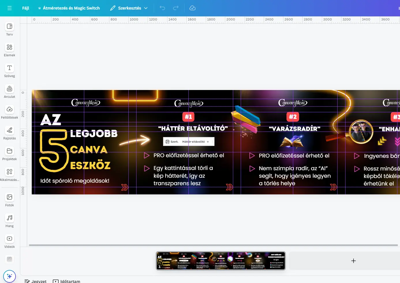
Task: Open the hamburger main menu
Action: 10,8
